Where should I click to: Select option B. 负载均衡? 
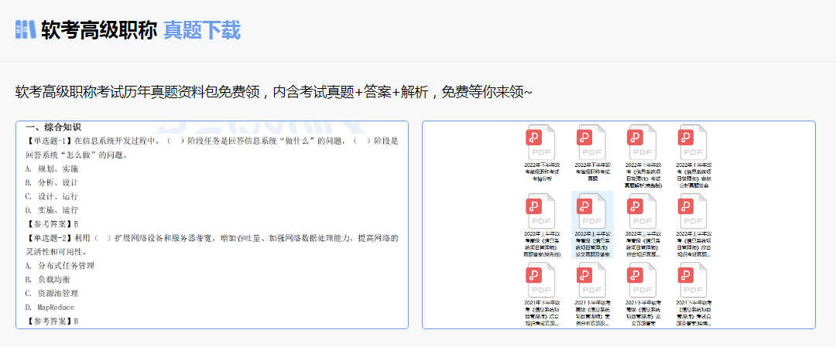click(51, 280)
